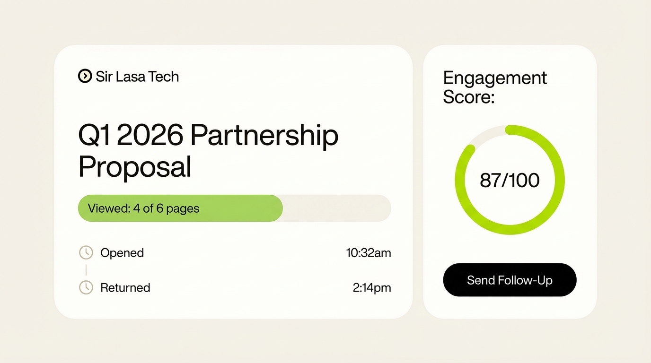This screenshot has width=651, height=363.
Task: Click the Opened timeline entry icon
Action: pos(86,252)
